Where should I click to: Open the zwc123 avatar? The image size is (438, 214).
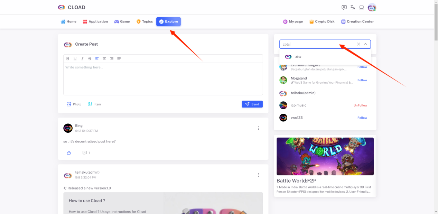point(283,118)
